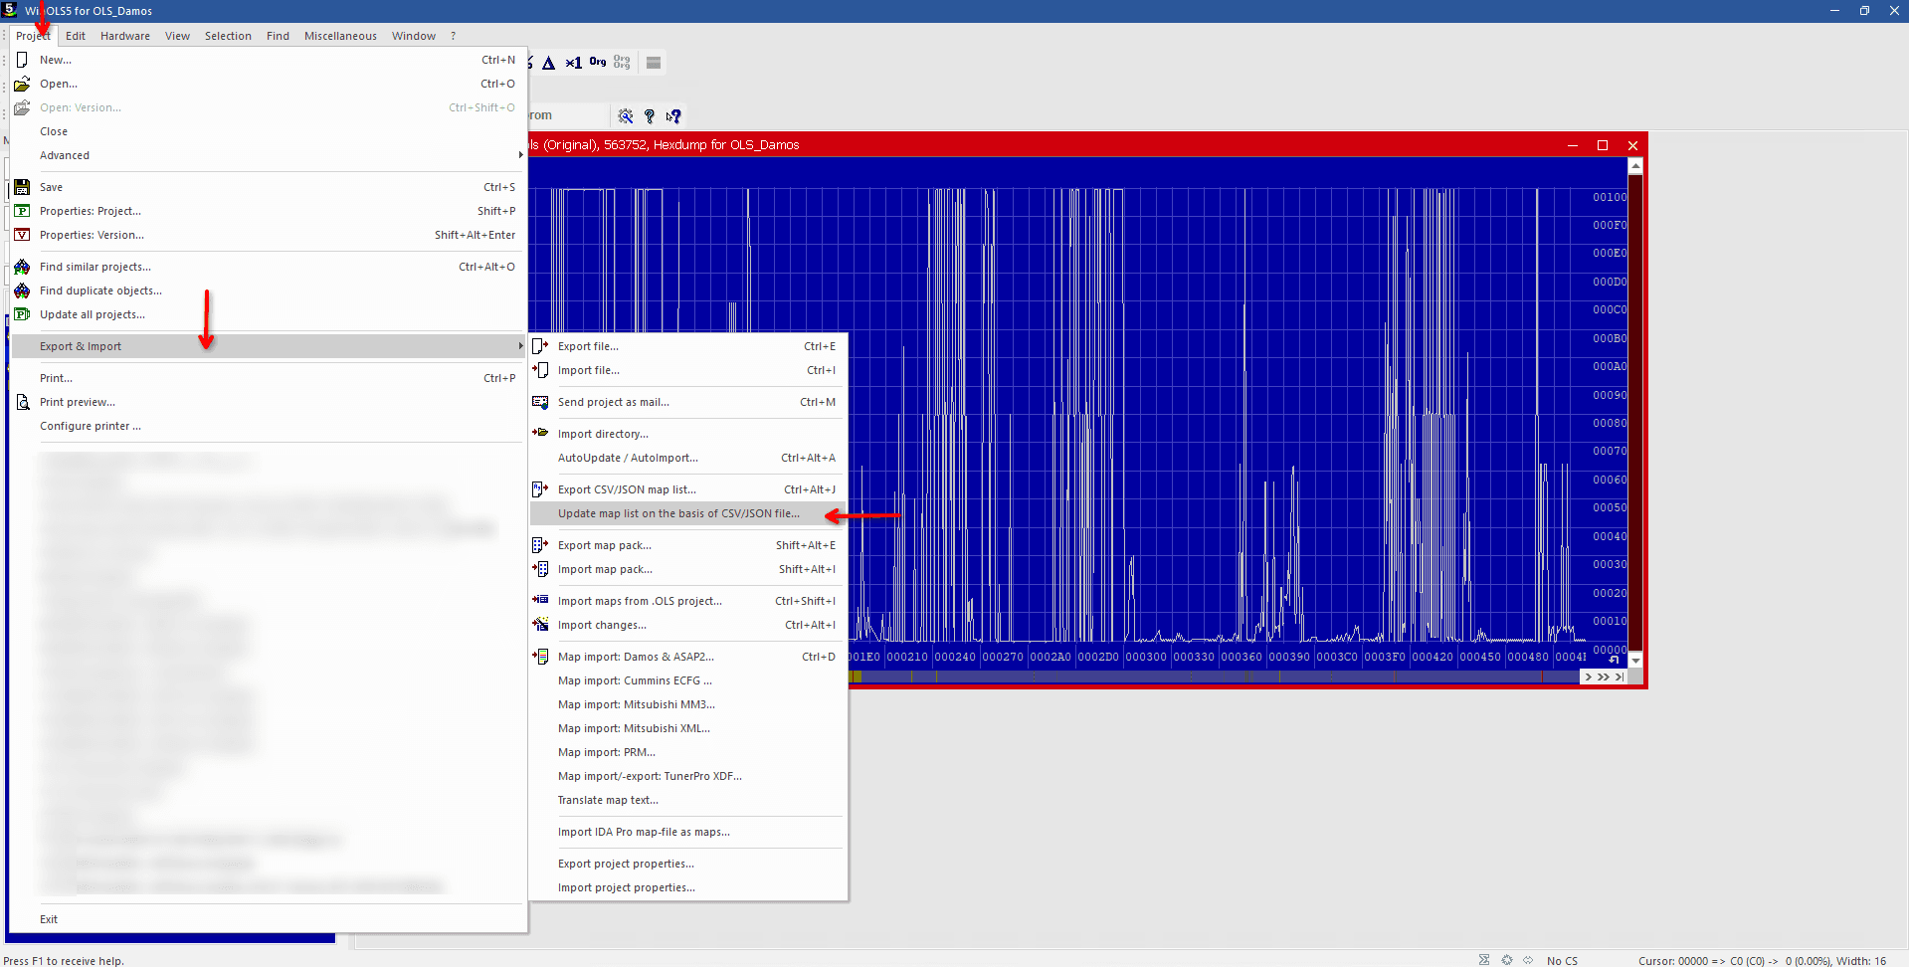Open the Find menu
The image size is (1909, 967).
tap(278, 36)
